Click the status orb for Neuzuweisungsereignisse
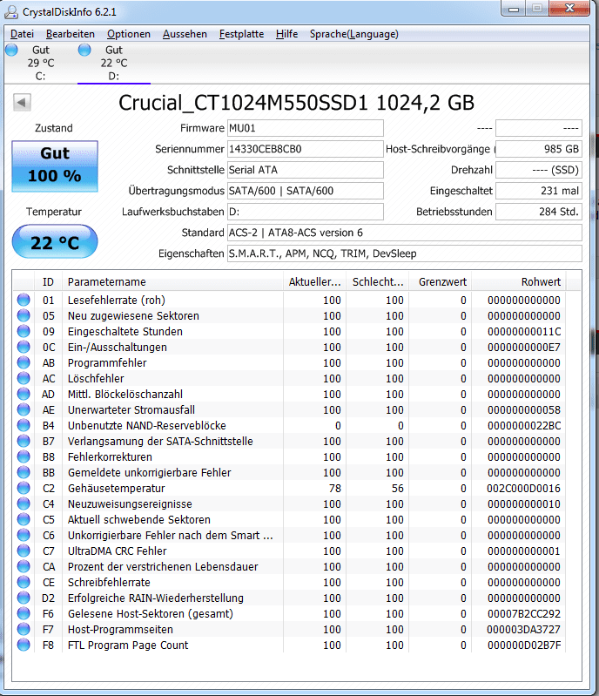The height and width of the screenshot is (696, 599). pos(24,503)
